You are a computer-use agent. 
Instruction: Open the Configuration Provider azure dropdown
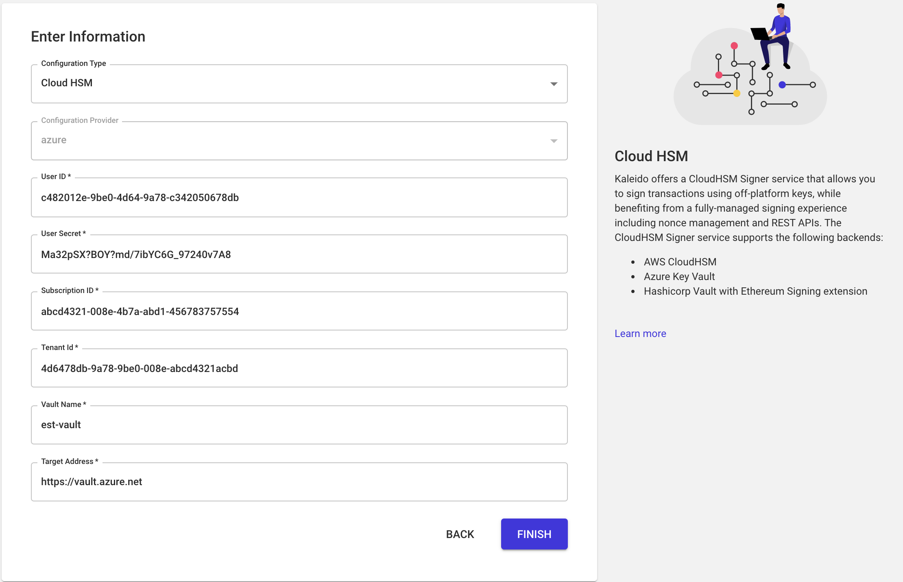pyautogui.click(x=299, y=140)
